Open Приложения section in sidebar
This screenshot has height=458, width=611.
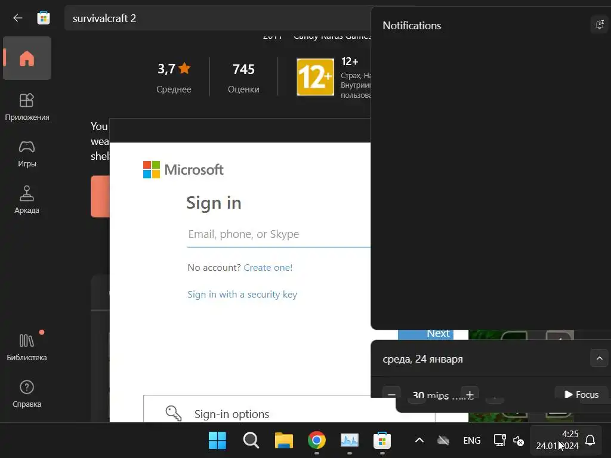pos(27,107)
